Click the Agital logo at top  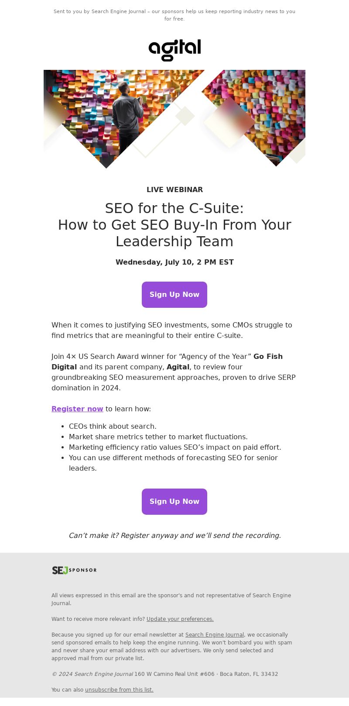click(x=174, y=50)
